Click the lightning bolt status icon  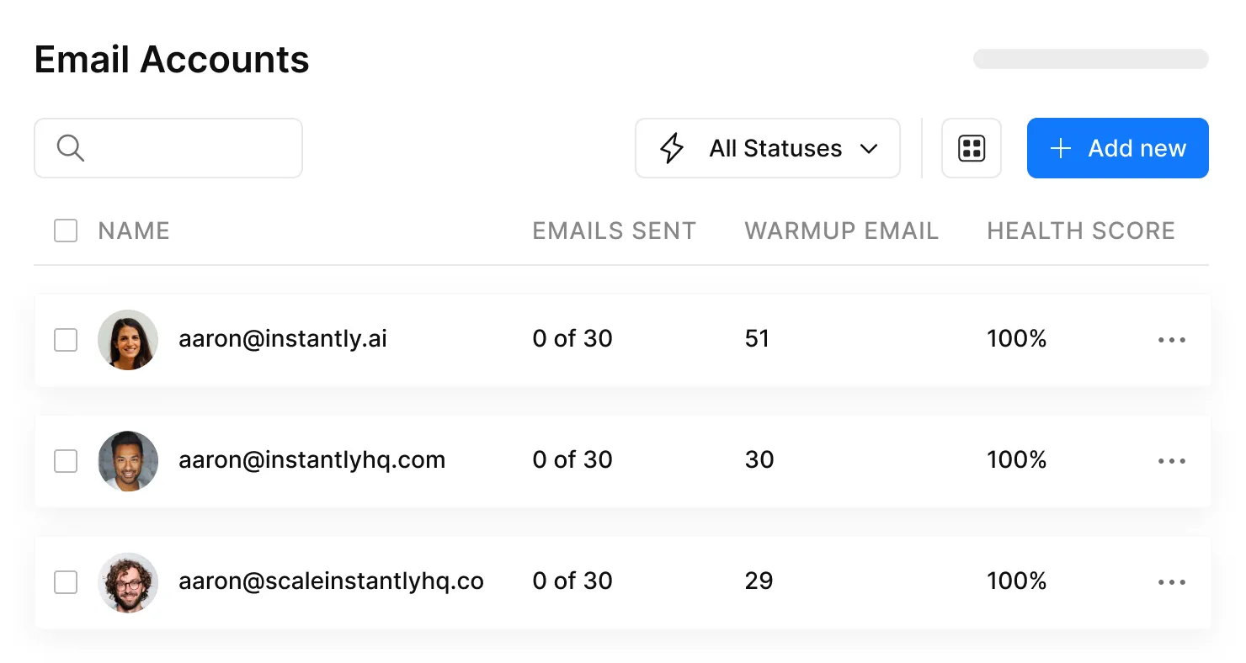point(672,148)
